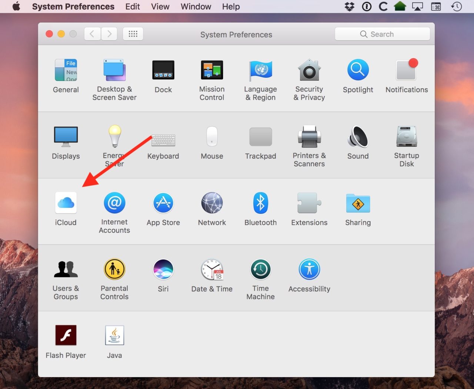Click the AirPlay display menu bar icon
This screenshot has height=389, width=474.
(x=417, y=7)
